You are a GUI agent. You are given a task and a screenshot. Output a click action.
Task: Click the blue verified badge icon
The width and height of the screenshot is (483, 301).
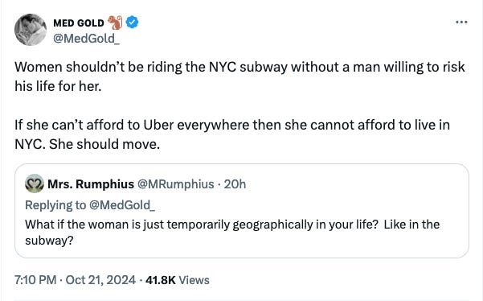click(133, 23)
